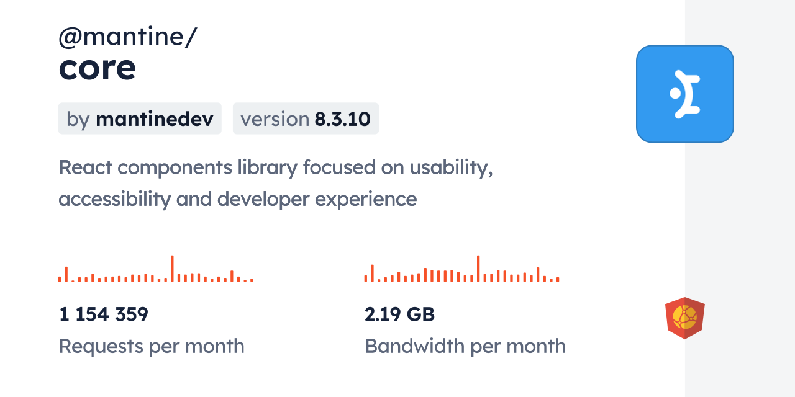This screenshot has width=795, height=397.
Task: Click the rightmost bar of bandwidth chart
Action: (x=558, y=280)
